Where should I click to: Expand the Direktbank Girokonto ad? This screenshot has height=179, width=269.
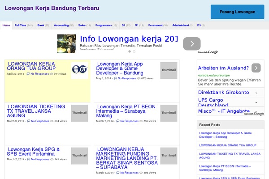pyautogui.click(x=230, y=92)
